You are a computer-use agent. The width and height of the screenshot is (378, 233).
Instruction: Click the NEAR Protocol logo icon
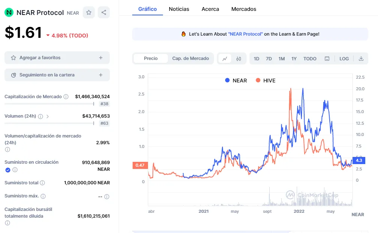[9, 12]
